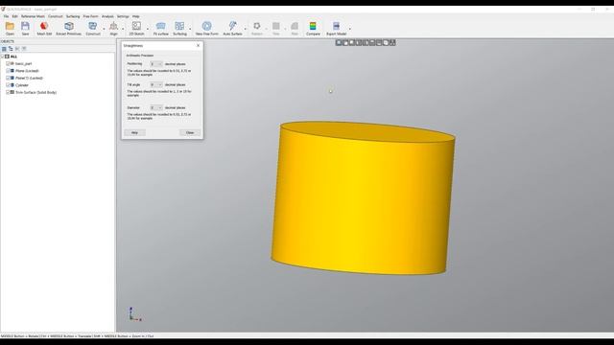
Task: Open the Help menu in menu bar
Action: coord(136,16)
